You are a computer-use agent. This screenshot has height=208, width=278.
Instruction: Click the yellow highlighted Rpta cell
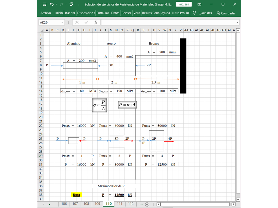coord(76,195)
